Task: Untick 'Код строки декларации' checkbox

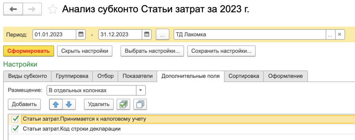Action: point(15,129)
